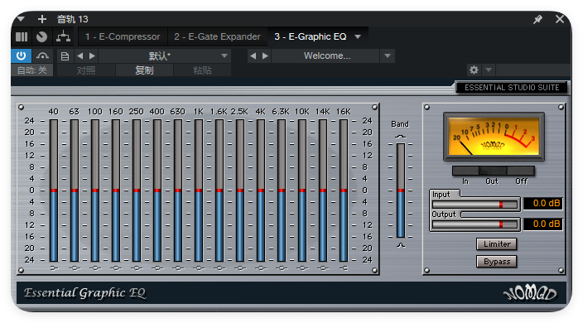This screenshot has width=583, height=323.
Task: Add a new insert with the plus icon
Action: point(42,18)
